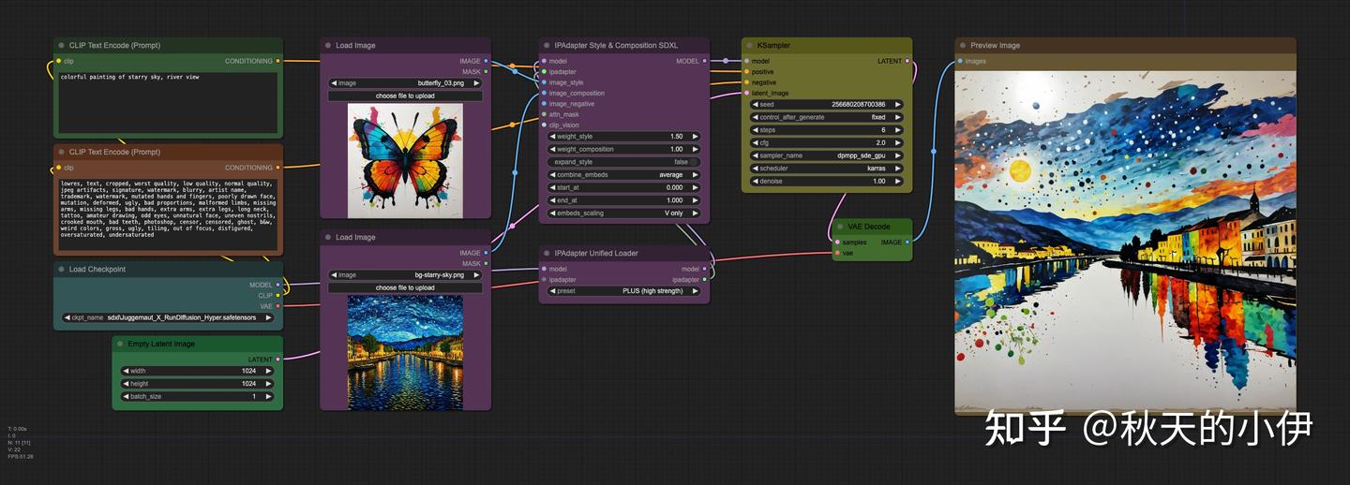Image resolution: width=1350 pixels, height=485 pixels.
Task: Click the VAE Decode node collapse dot
Action: [839, 227]
